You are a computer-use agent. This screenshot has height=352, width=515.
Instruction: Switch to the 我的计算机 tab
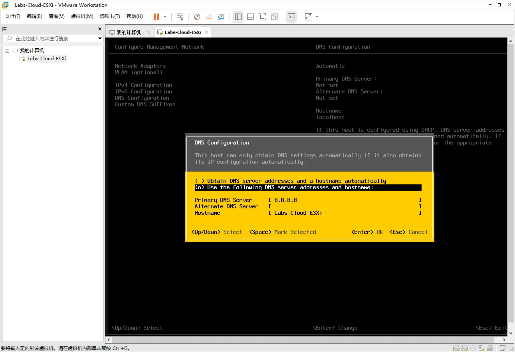(x=129, y=32)
